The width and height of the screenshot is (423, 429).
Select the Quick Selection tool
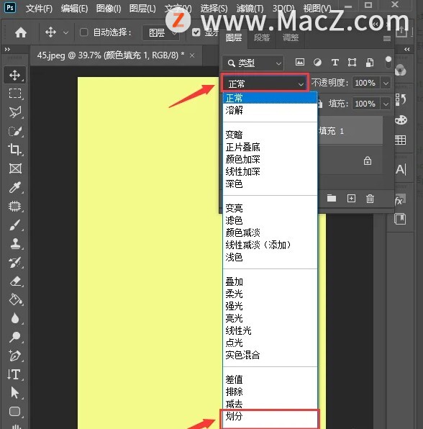pos(15,131)
